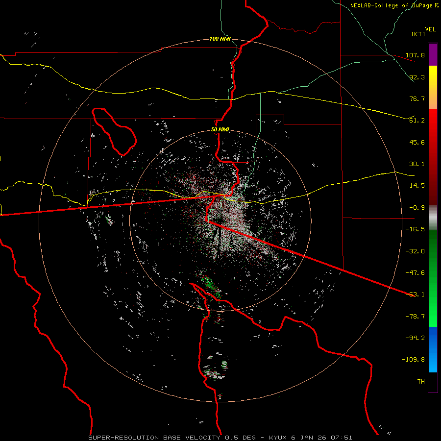Click the -78.7 velocity scale value
Image resolution: width=441 pixels, height=441 pixels.
pyautogui.click(x=415, y=317)
